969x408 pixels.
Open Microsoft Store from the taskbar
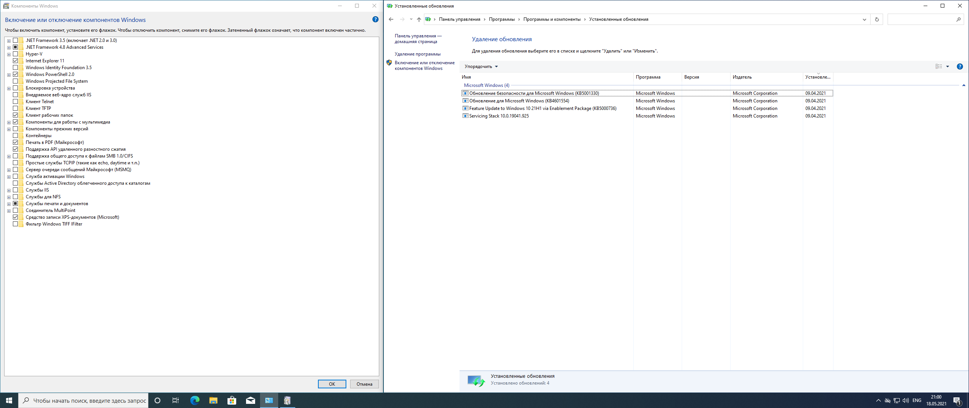click(x=232, y=400)
